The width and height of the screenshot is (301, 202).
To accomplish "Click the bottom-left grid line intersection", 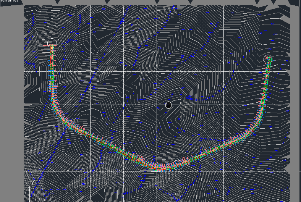I will pos(57,171).
